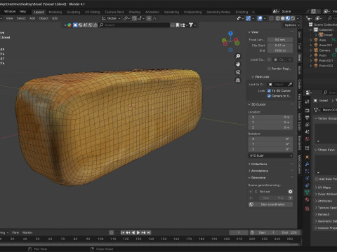Viewport: 337px width, 252px height.
Task: Toggle Add Rest Position checkbox
Action: 317,179
